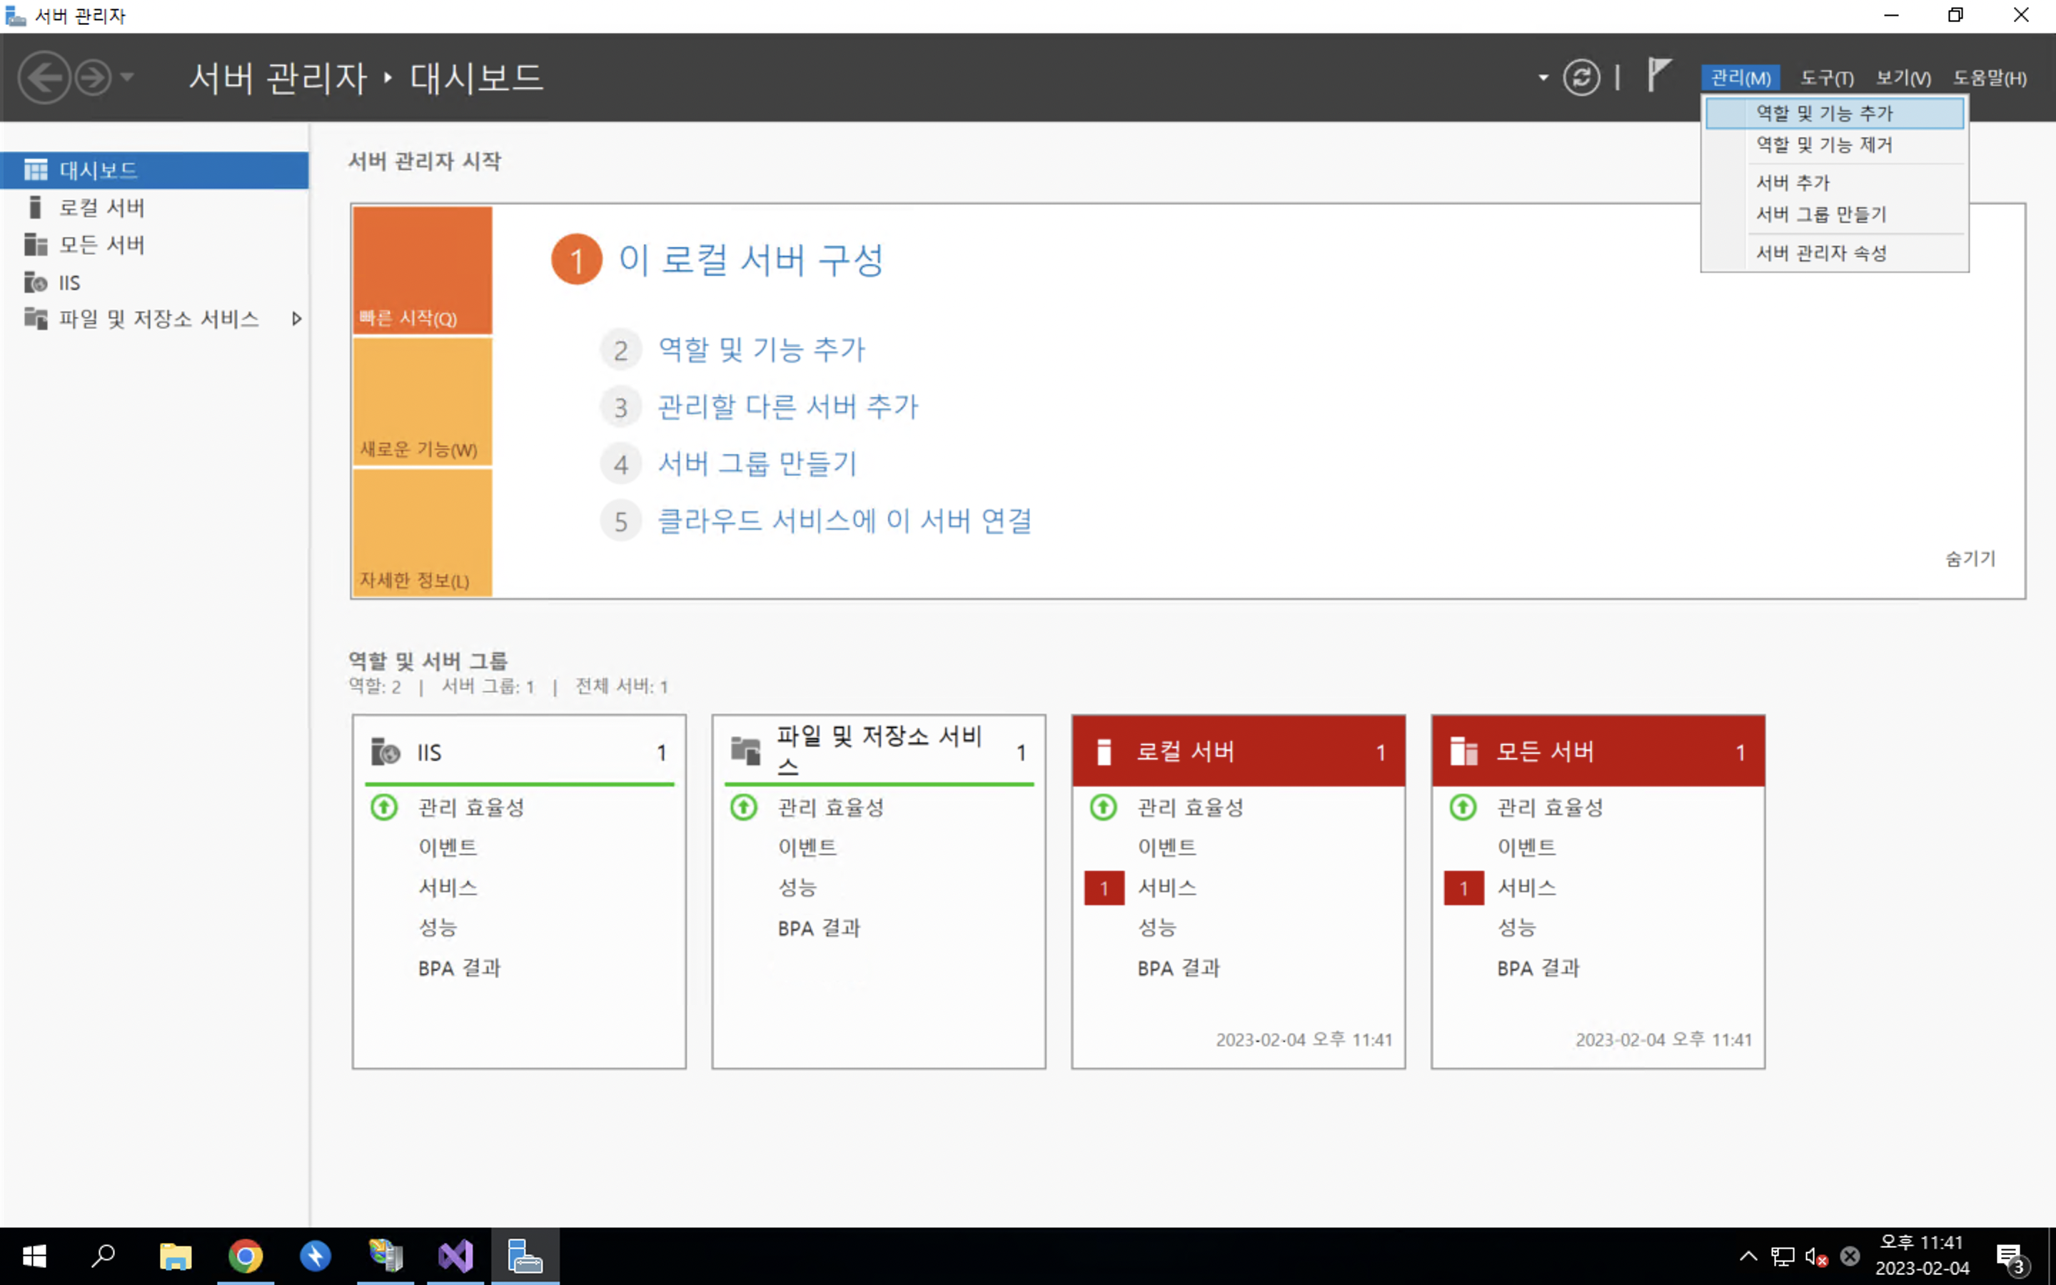Expand 파일 및 저장소 서비스 sidebar arrow
This screenshot has height=1285, width=2056.
(296, 318)
